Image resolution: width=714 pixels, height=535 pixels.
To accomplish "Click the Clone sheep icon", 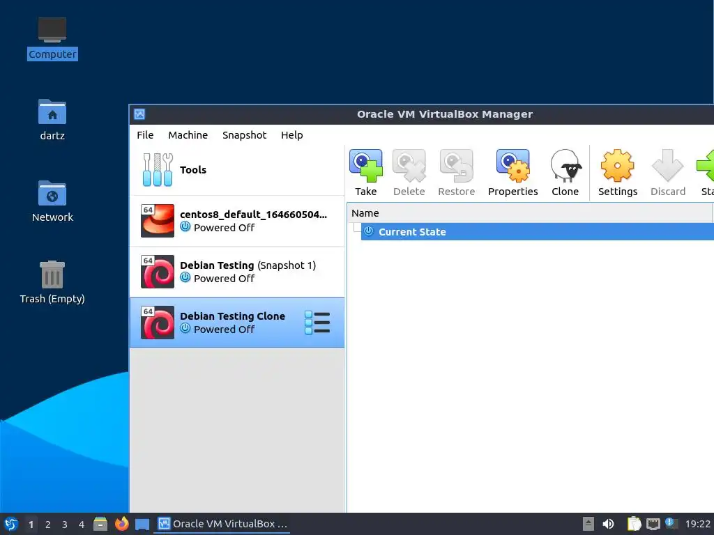I will 565,166.
